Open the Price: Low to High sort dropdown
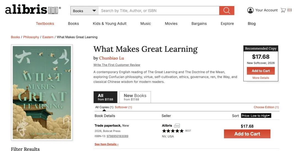The width and height of the screenshot is (298, 151). pos(256,116)
